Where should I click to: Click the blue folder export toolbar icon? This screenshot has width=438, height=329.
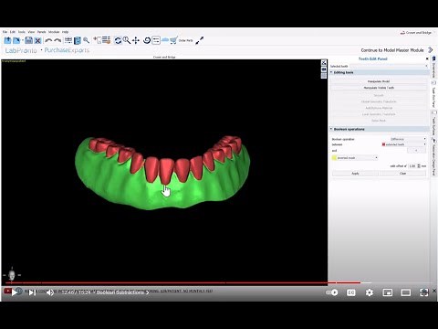pyautogui.click(x=16, y=40)
